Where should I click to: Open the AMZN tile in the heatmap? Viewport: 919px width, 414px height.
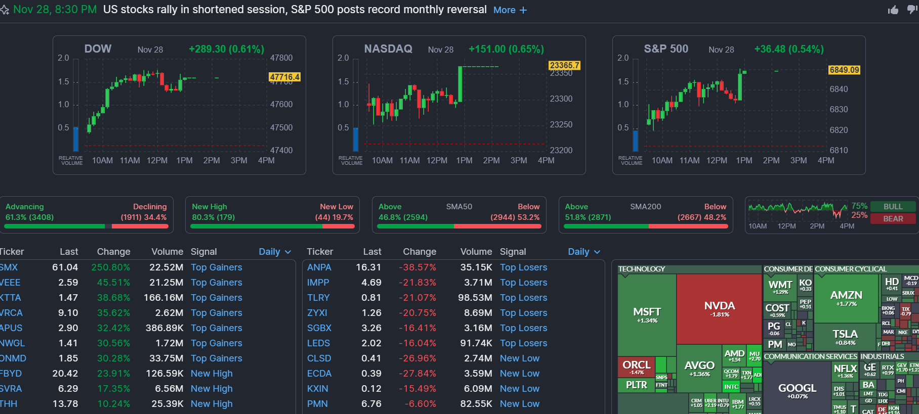846,298
